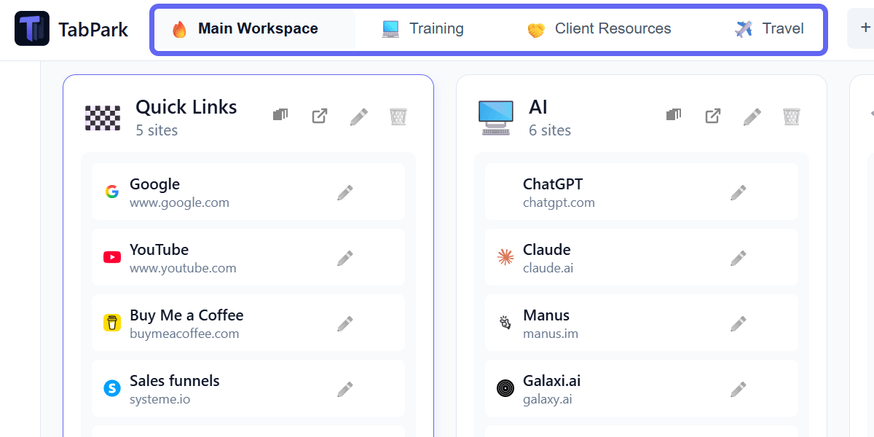874x437 pixels.
Task: Edit the Galaxi.ai link pencil icon
Action: click(x=739, y=389)
